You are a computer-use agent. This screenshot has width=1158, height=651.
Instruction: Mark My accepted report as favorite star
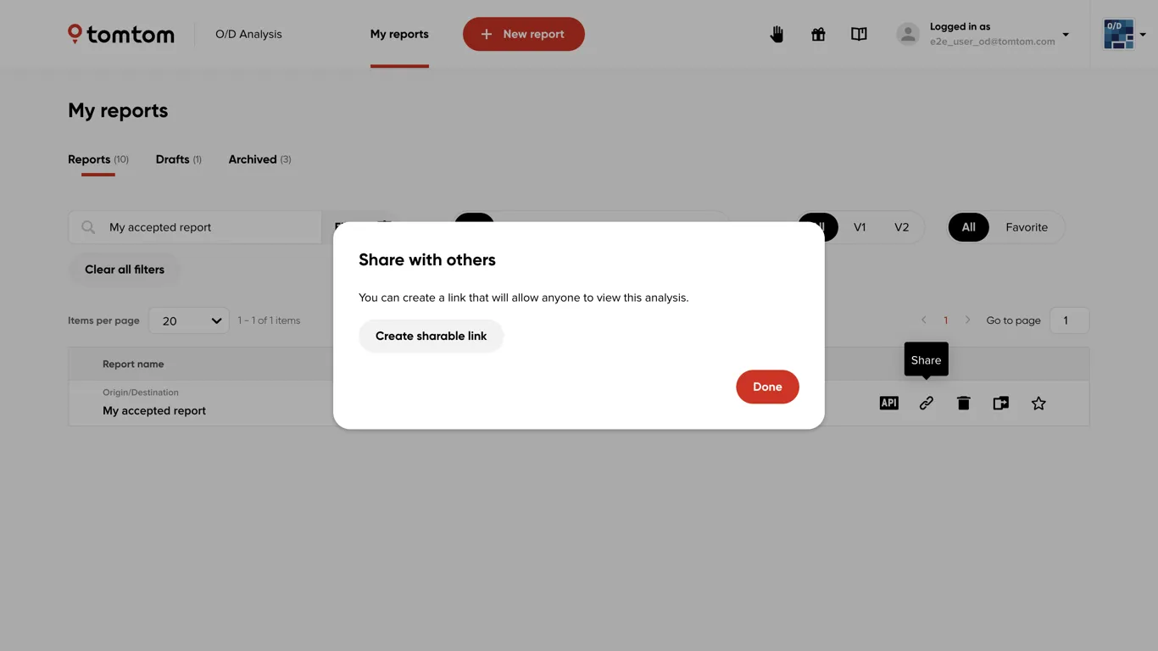coord(1038,403)
